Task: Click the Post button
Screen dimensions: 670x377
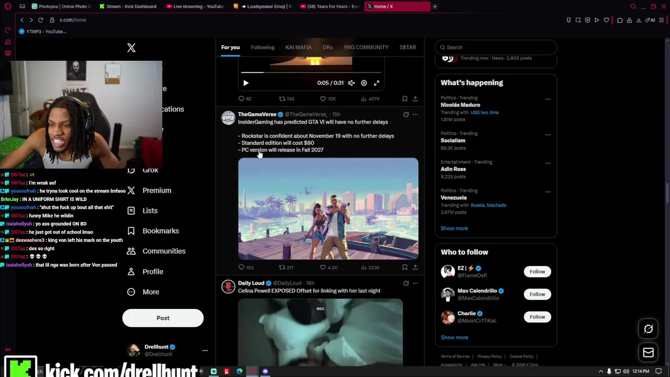Action: [163, 318]
